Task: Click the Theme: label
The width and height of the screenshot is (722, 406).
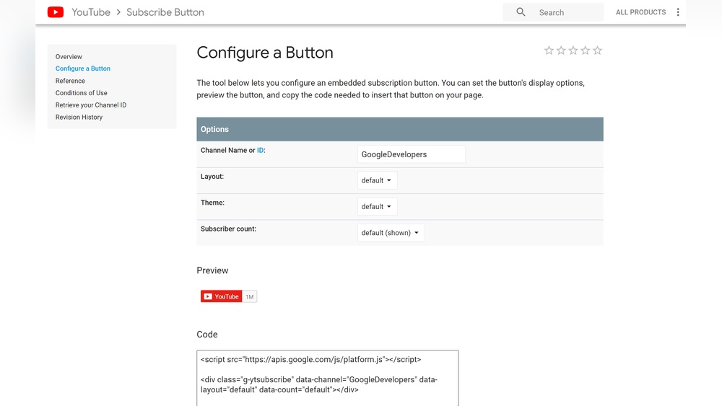Action: [212, 203]
